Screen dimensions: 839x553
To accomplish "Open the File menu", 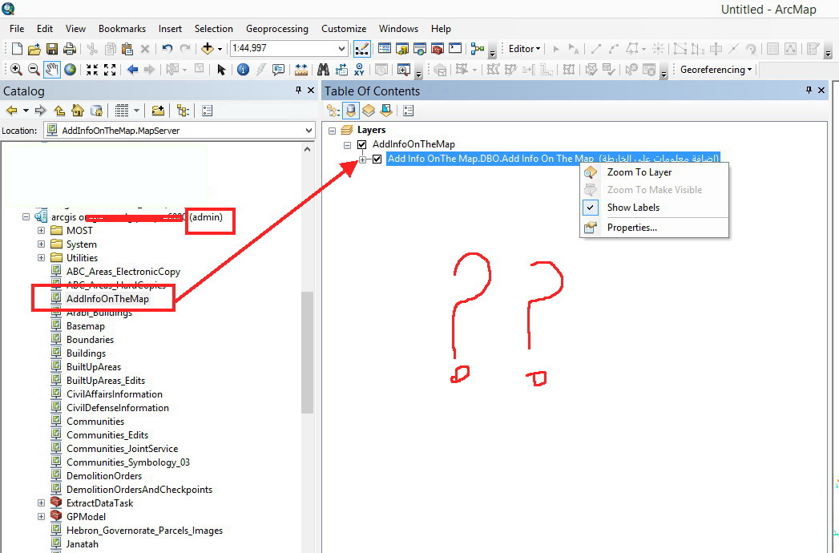I will [x=17, y=29].
